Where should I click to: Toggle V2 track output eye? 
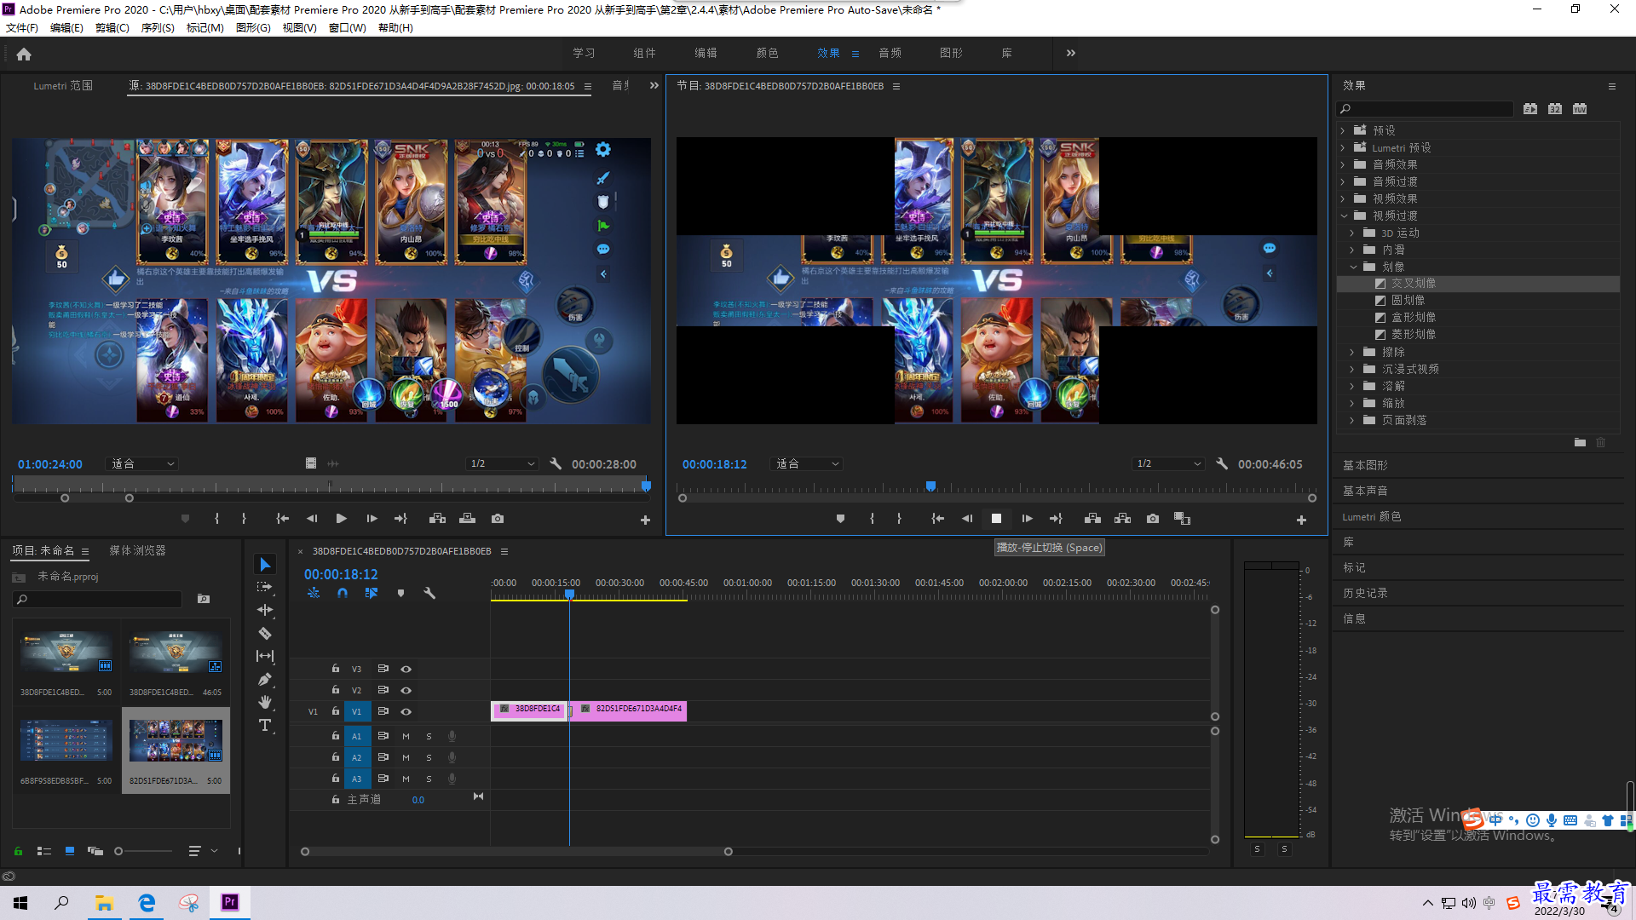406,690
